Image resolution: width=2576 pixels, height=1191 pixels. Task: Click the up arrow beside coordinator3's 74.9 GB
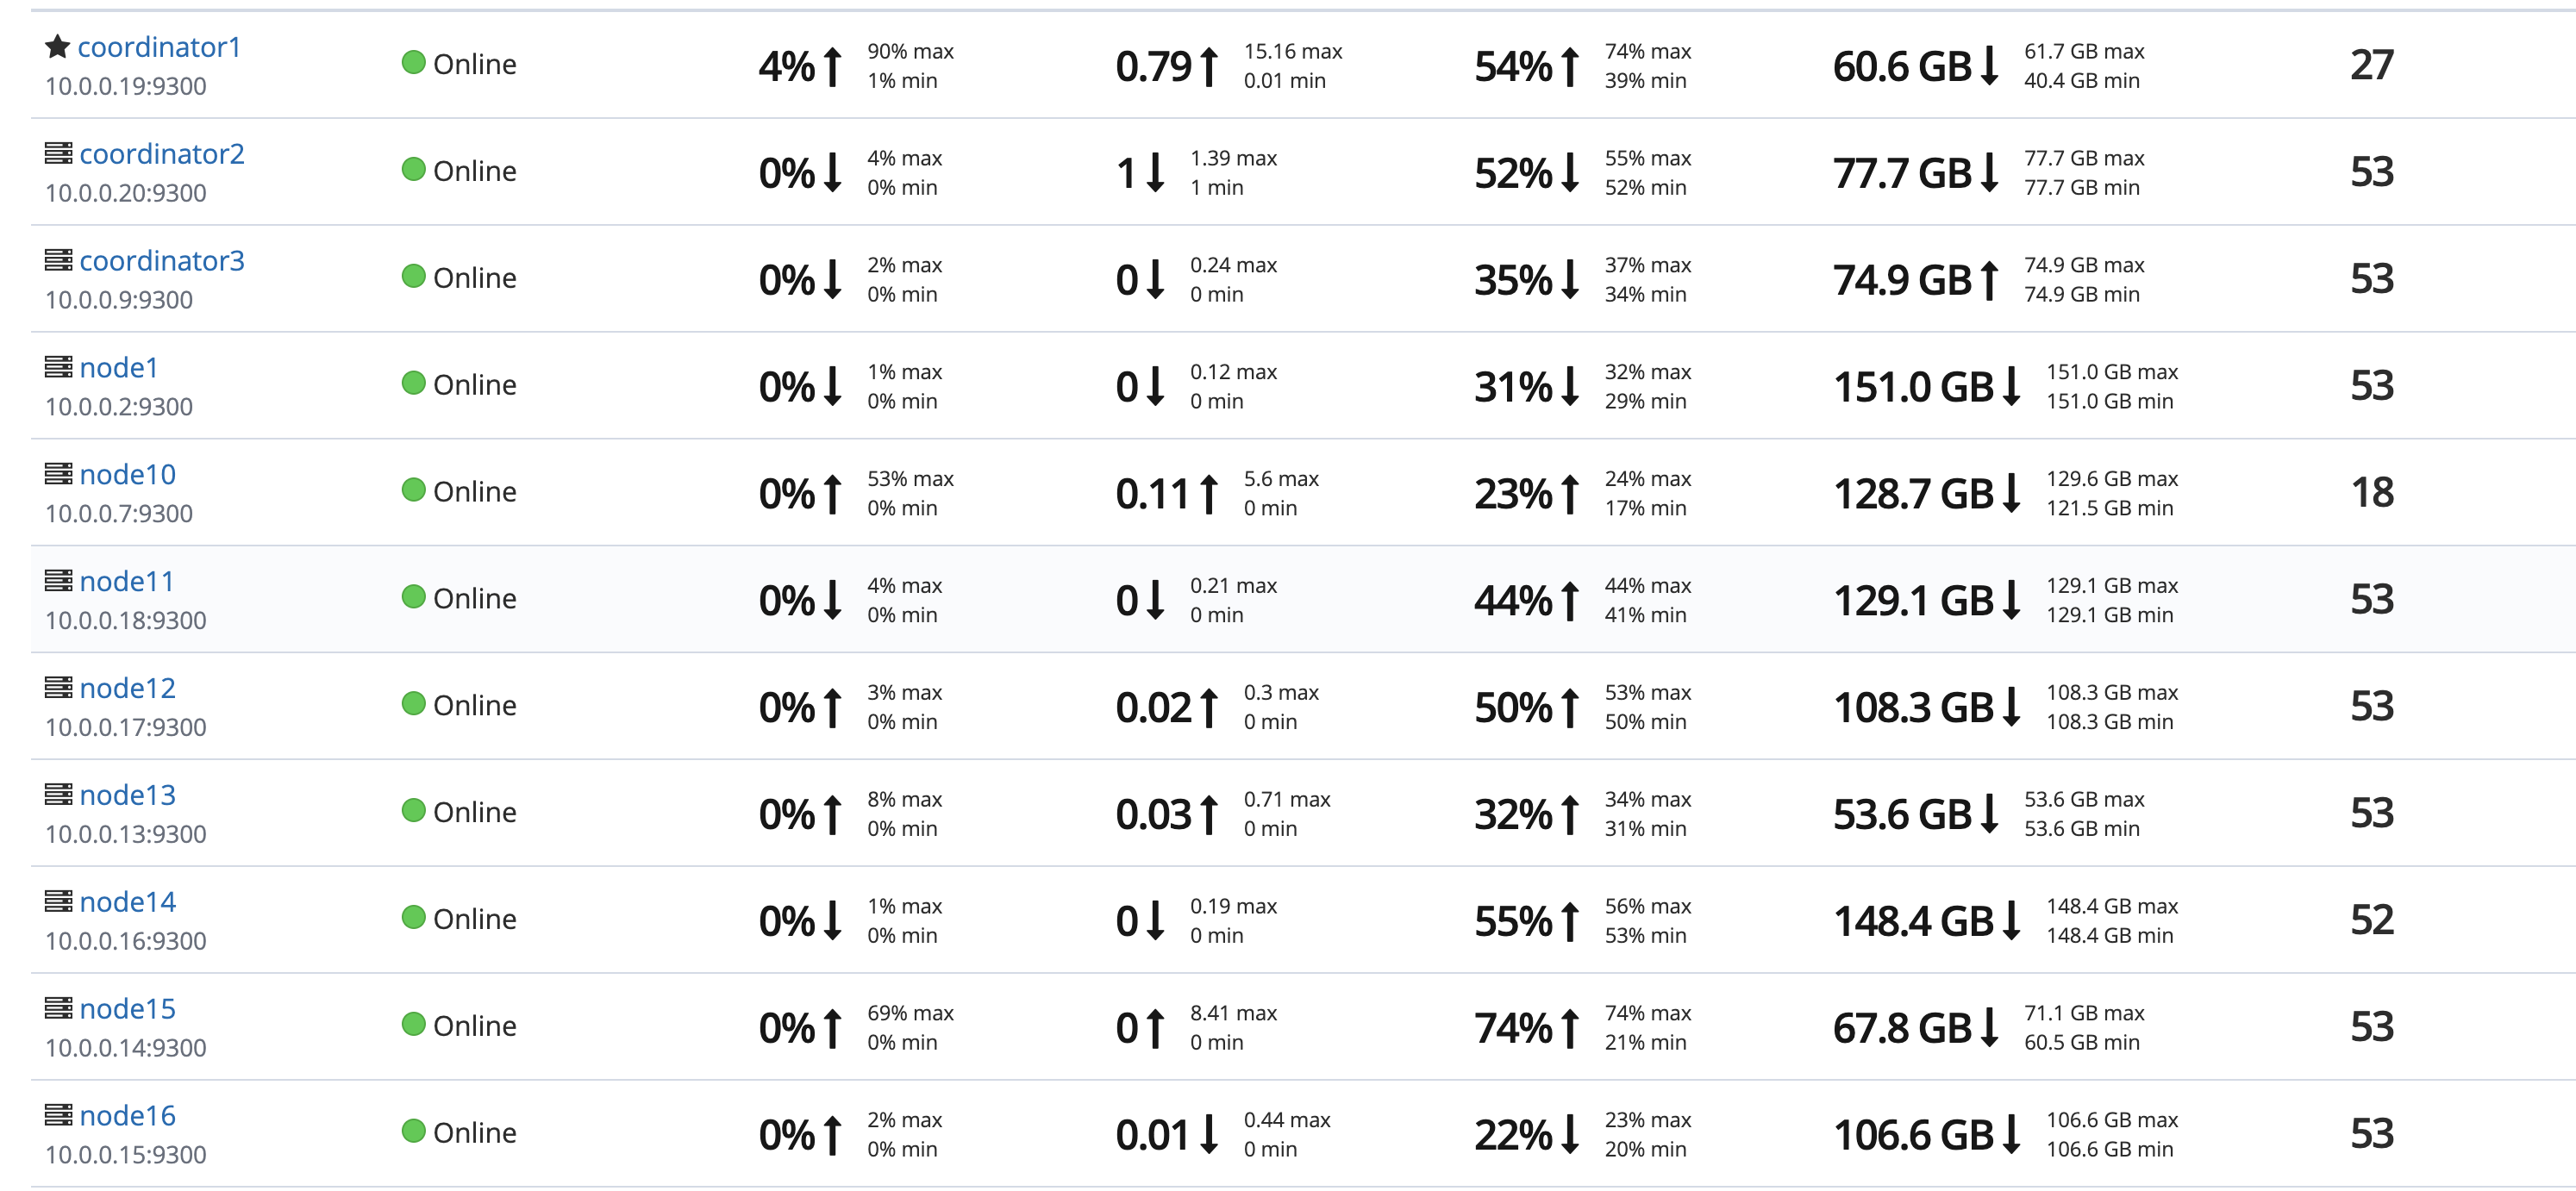1989,280
